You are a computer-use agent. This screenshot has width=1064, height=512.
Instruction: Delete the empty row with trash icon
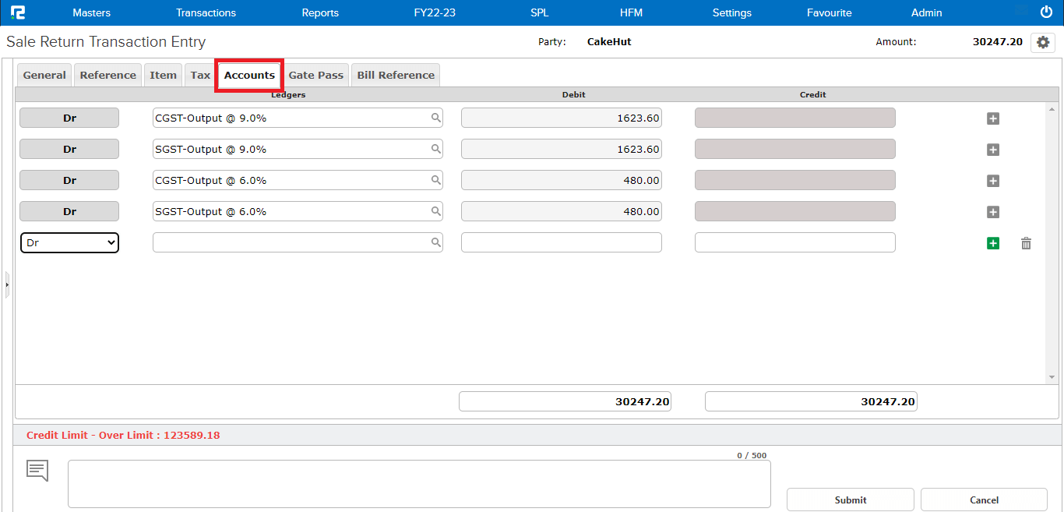1026,243
